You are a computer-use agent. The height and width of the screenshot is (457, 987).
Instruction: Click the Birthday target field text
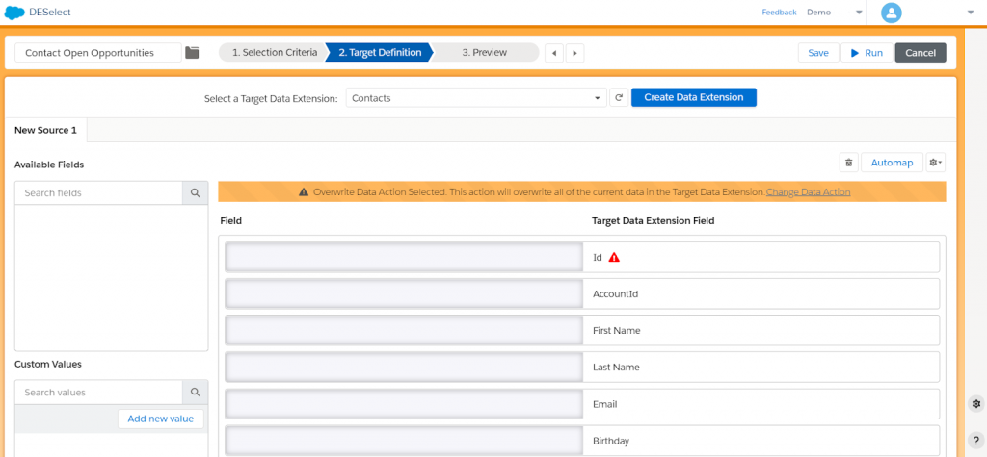coord(610,442)
